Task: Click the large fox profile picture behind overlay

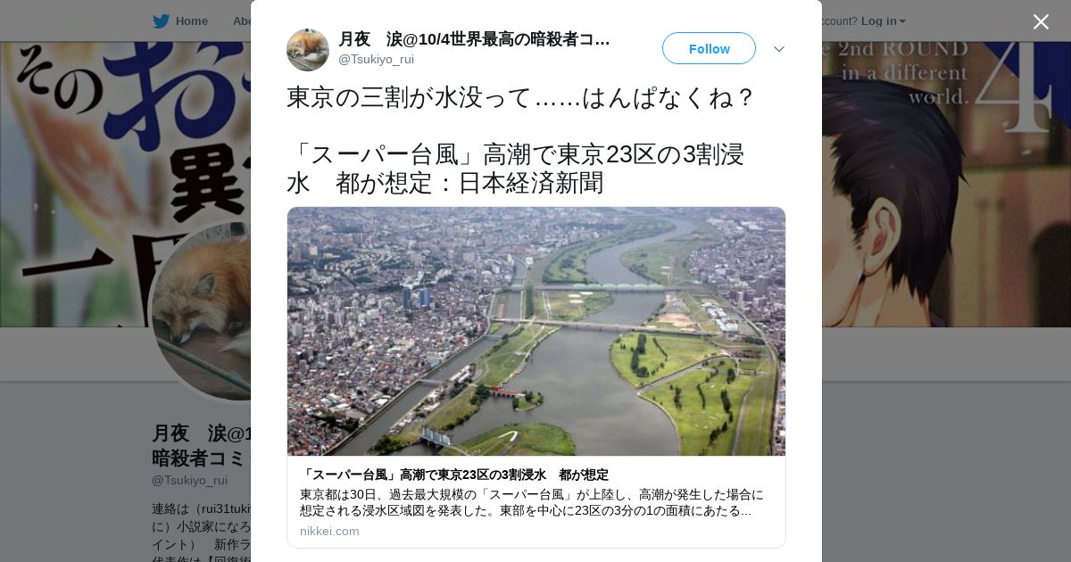Action: 203,312
